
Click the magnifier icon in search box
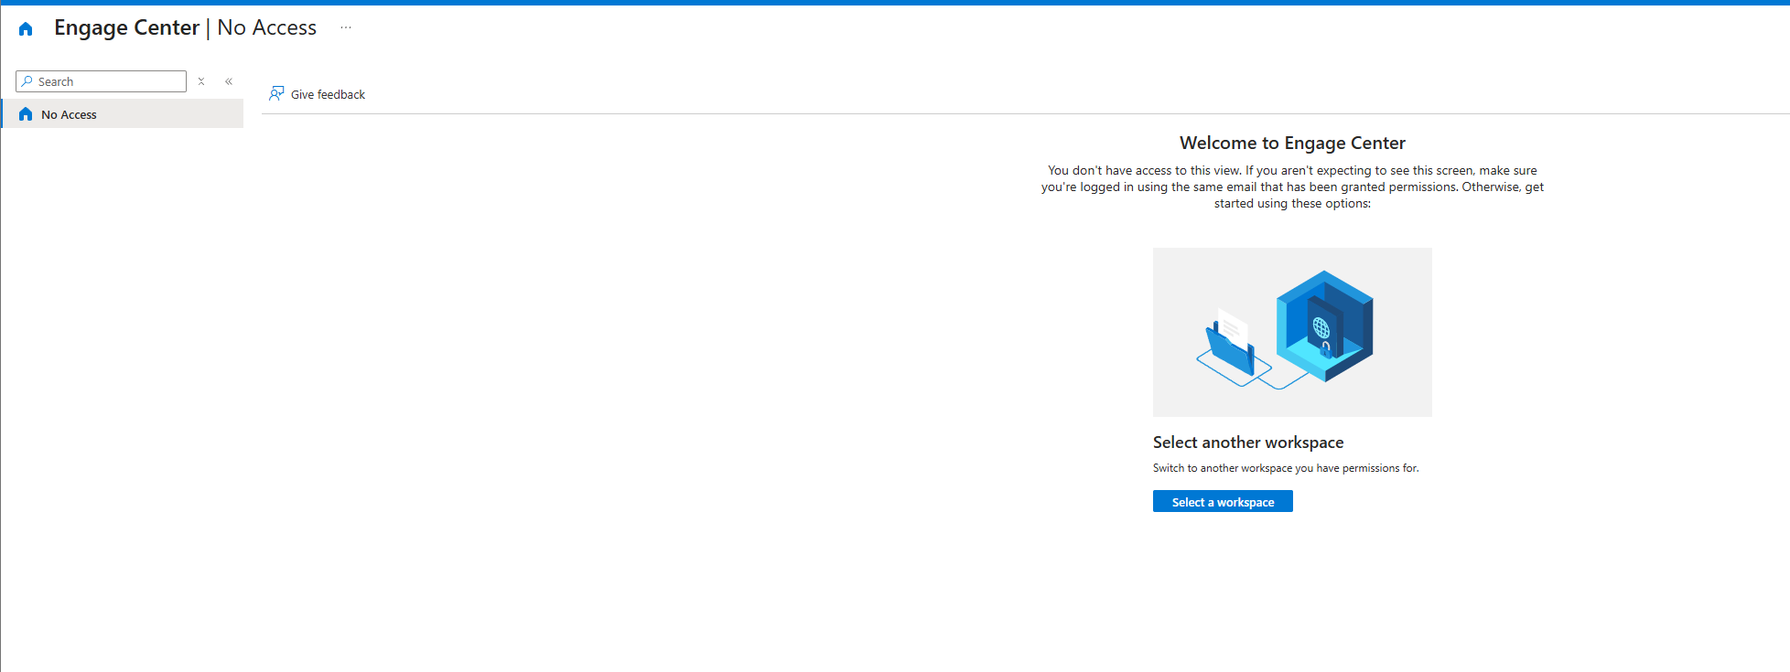click(27, 81)
